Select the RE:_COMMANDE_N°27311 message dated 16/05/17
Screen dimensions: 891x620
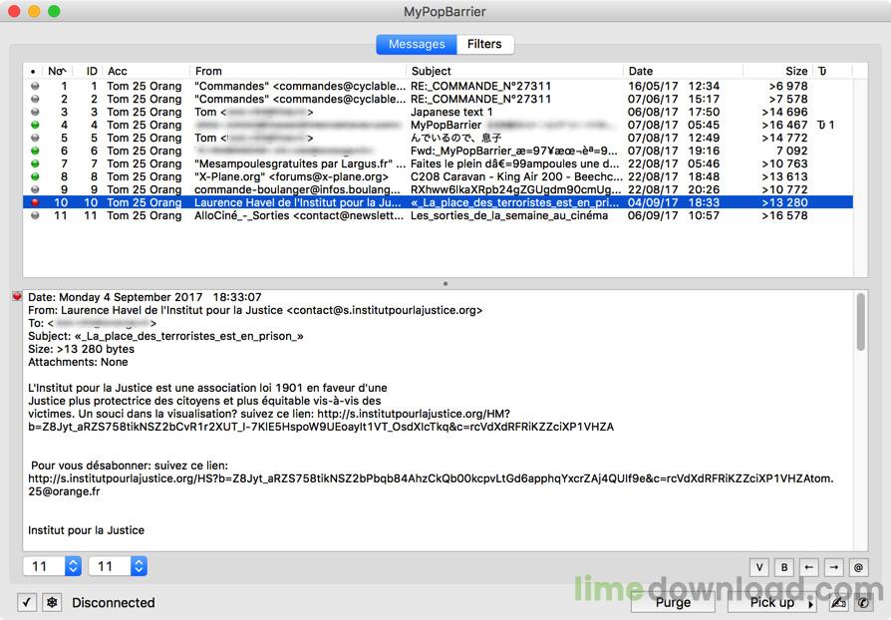pos(438,87)
